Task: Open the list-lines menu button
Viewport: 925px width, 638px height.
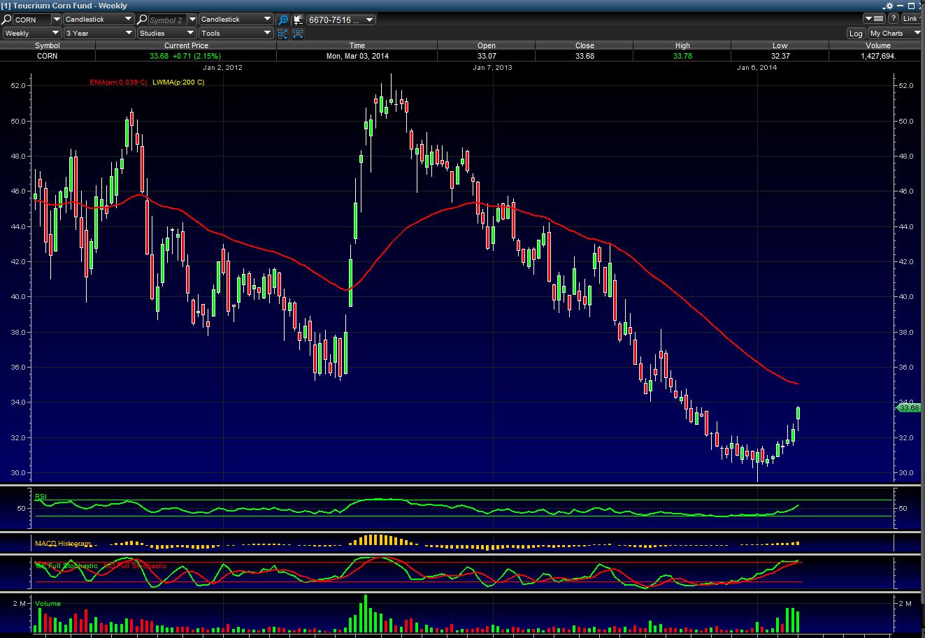Action: coord(873,19)
